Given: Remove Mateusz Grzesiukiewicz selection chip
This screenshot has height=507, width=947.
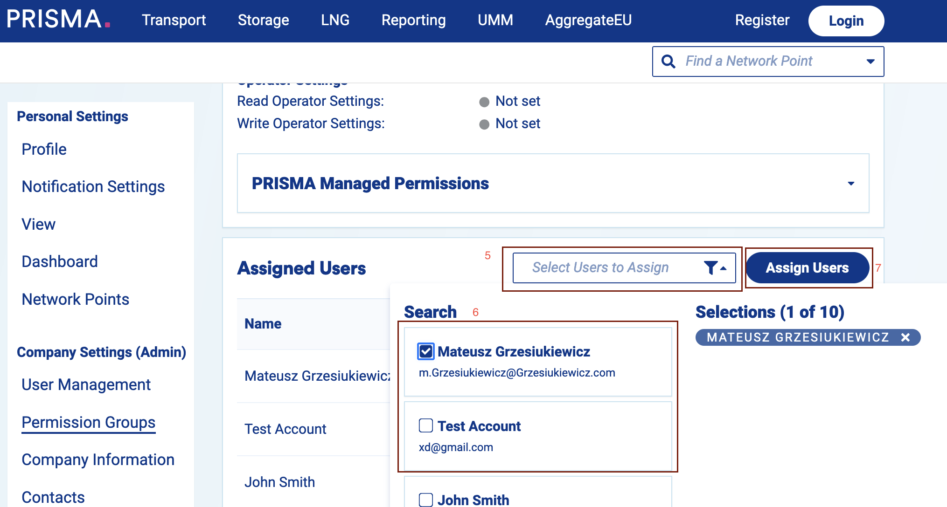Looking at the screenshot, I should [x=905, y=337].
